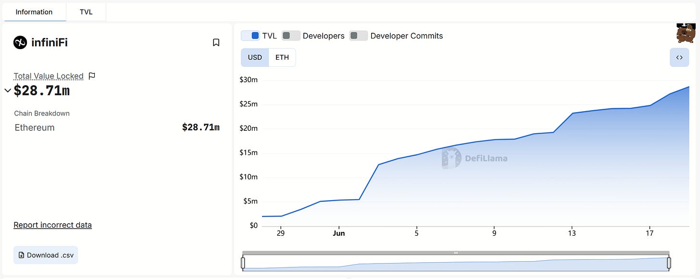The width and height of the screenshot is (700, 279).
Task: Bookmark the infiniFi protocol
Action: click(216, 42)
